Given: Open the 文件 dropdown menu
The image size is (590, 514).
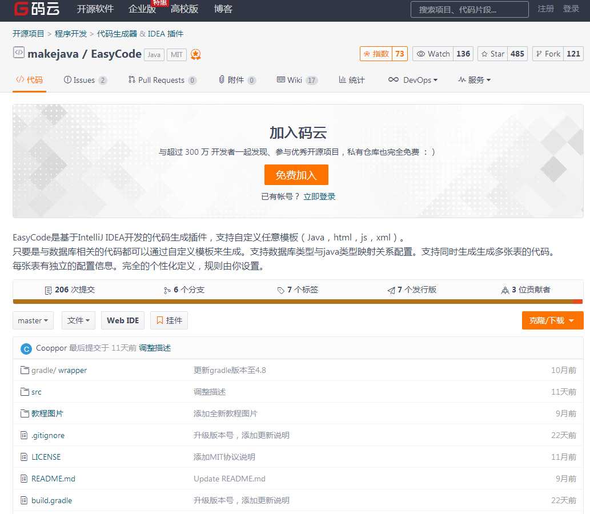Looking at the screenshot, I should tap(78, 320).
